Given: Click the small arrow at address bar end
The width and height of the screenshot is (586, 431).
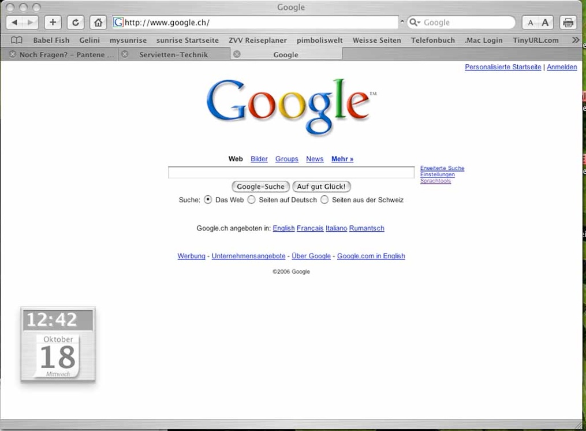Looking at the screenshot, I should (x=402, y=22).
